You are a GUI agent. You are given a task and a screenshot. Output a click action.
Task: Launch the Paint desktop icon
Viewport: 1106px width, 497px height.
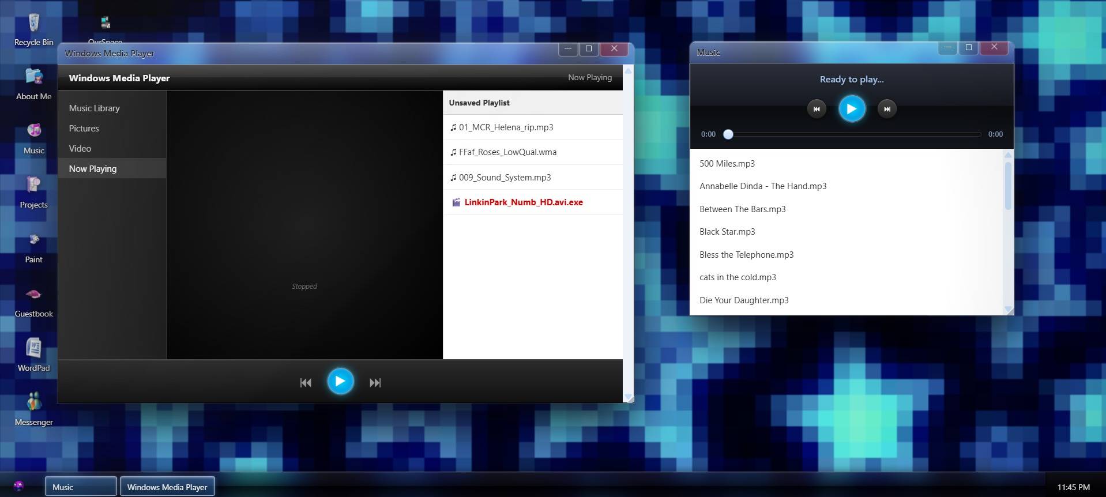[33, 247]
